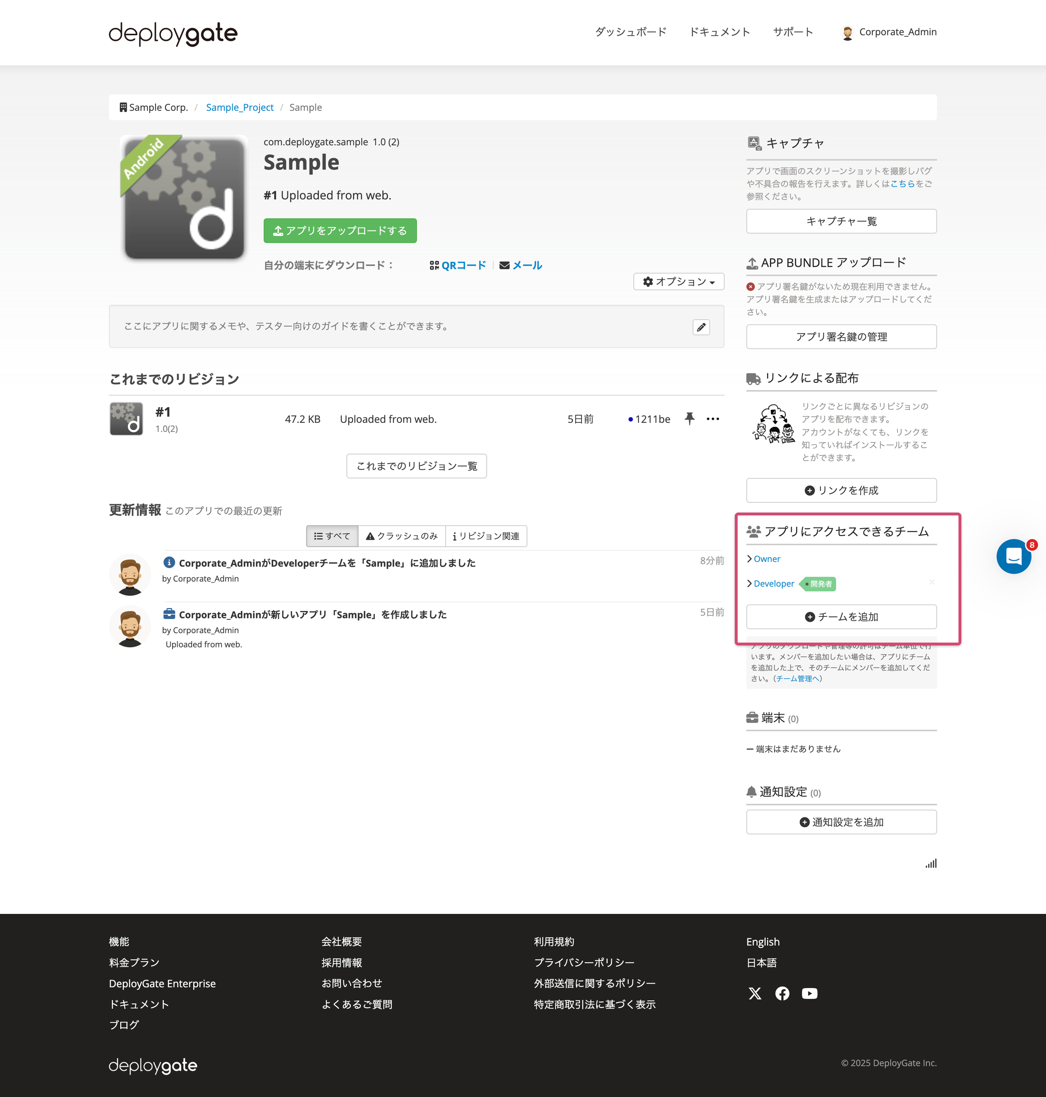Image resolution: width=1046 pixels, height=1097 pixels.
Task: Visit DeployGate's X profile via footer icon
Action: pyautogui.click(x=754, y=993)
